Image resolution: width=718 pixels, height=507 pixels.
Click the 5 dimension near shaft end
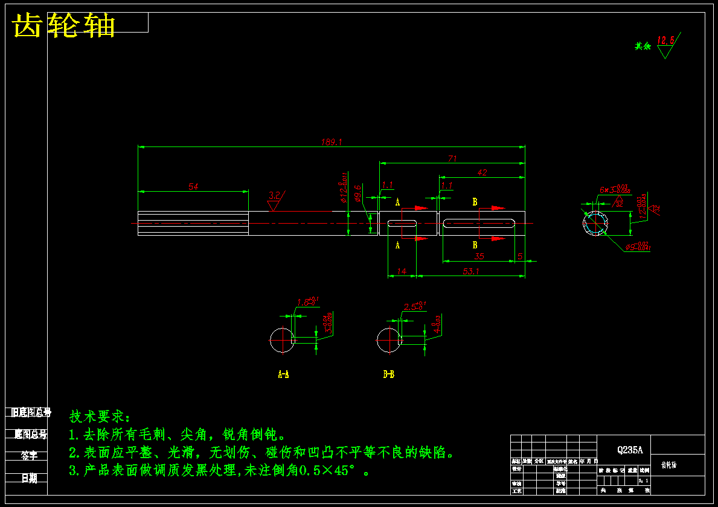point(520,256)
